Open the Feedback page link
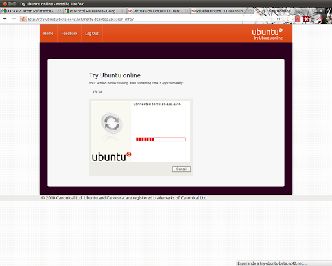 point(69,34)
